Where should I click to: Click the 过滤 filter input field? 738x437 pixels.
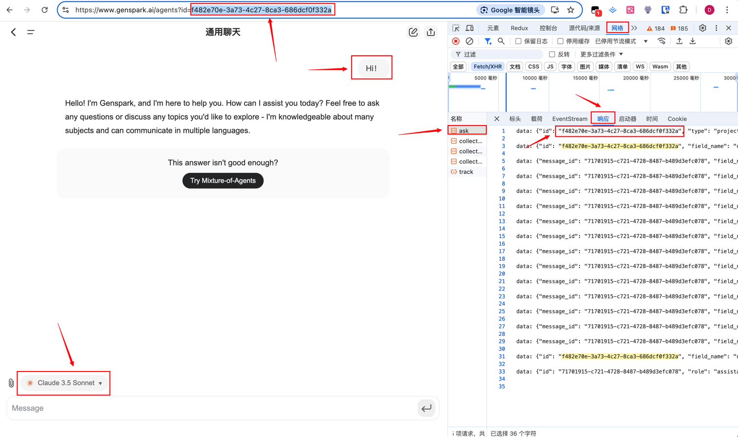pos(497,55)
